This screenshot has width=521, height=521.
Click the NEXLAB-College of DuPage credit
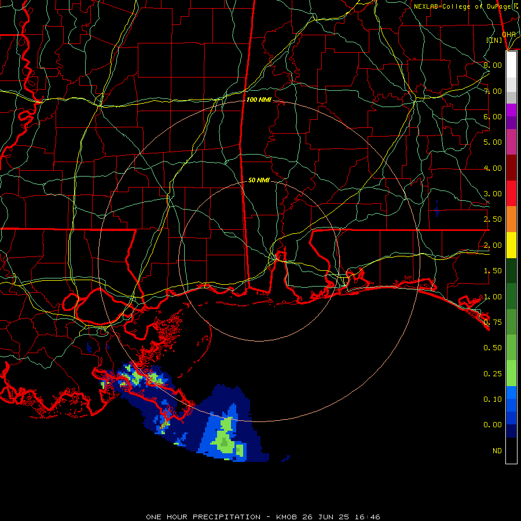point(465,6)
